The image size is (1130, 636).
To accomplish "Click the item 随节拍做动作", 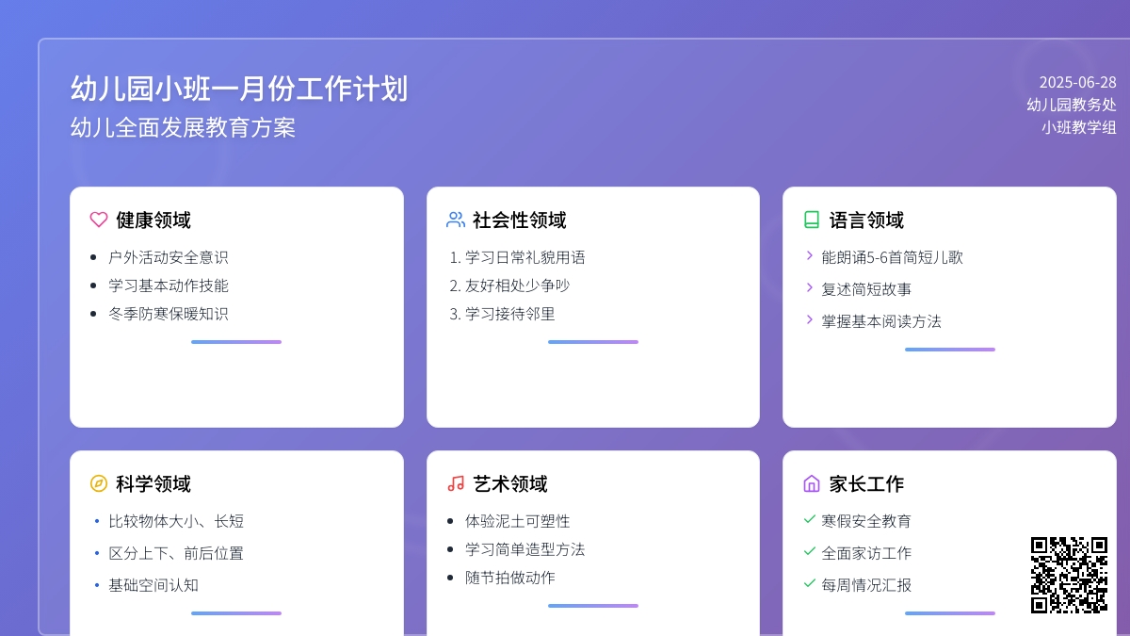I will coord(510,578).
